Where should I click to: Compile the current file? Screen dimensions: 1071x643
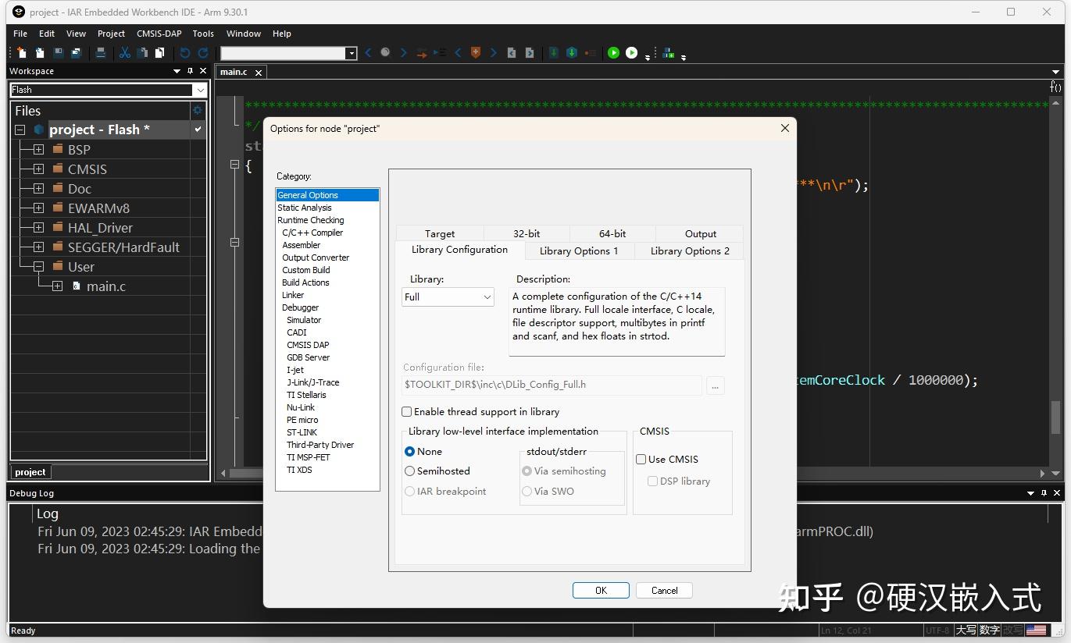(x=554, y=53)
